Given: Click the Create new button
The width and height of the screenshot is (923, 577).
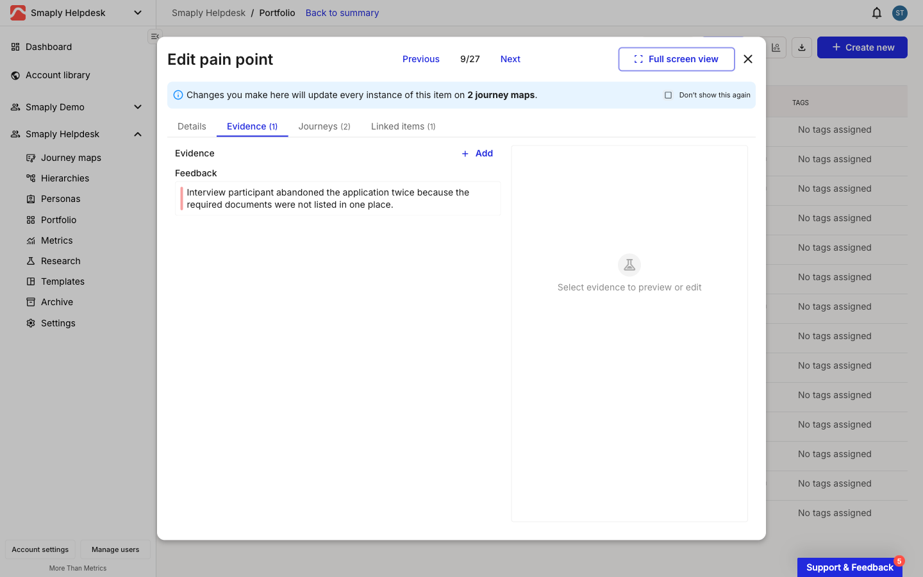Looking at the screenshot, I should pyautogui.click(x=862, y=47).
